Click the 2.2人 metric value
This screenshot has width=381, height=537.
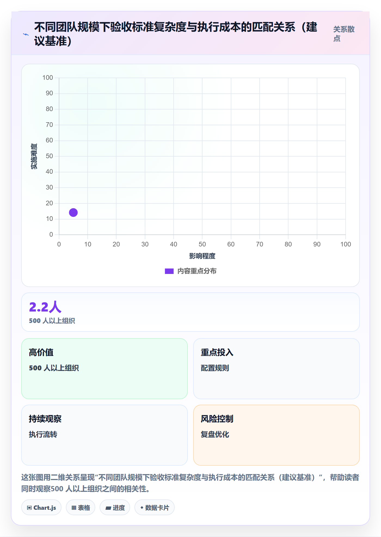click(45, 307)
